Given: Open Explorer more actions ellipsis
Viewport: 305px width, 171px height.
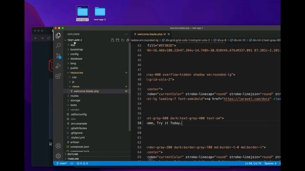Looking at the screenshot, I should [x=126, y=34].
